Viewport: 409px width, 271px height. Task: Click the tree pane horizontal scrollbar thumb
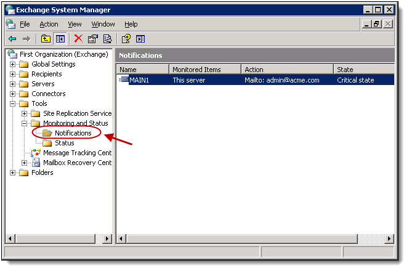[55, 238]
